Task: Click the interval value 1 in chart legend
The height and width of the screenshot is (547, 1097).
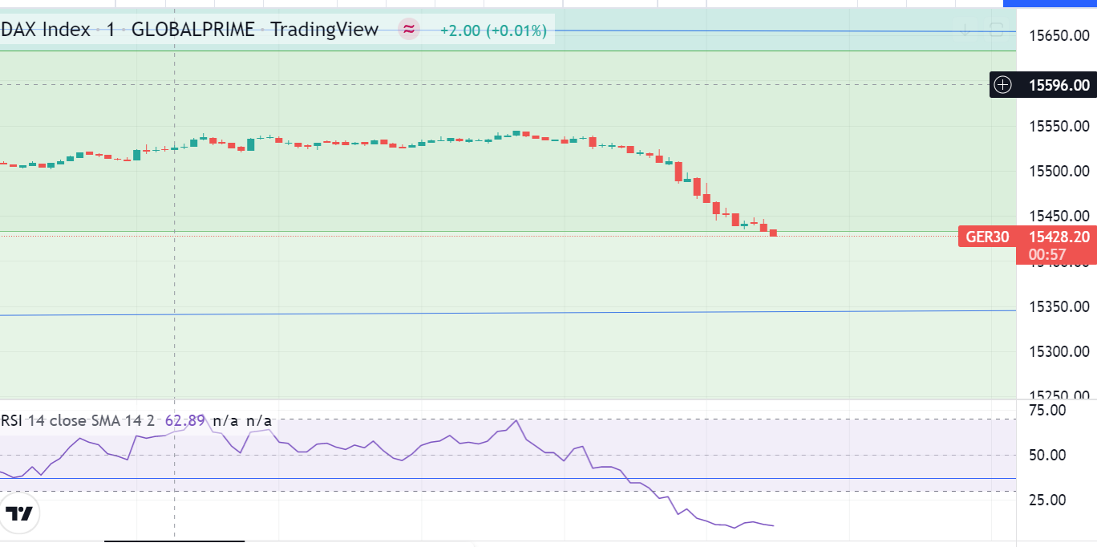Action: click(x=111, y=30)
